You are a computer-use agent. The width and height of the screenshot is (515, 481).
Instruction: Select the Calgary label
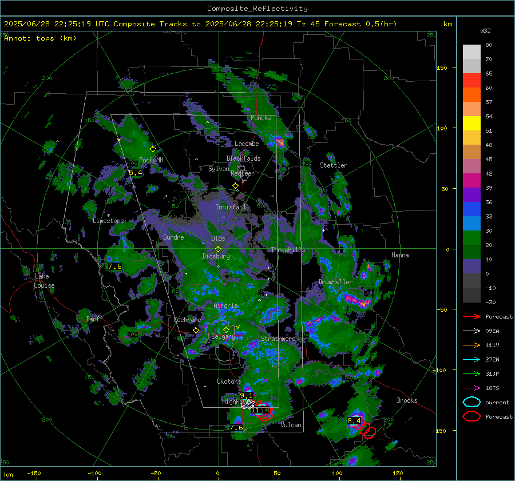223,336
